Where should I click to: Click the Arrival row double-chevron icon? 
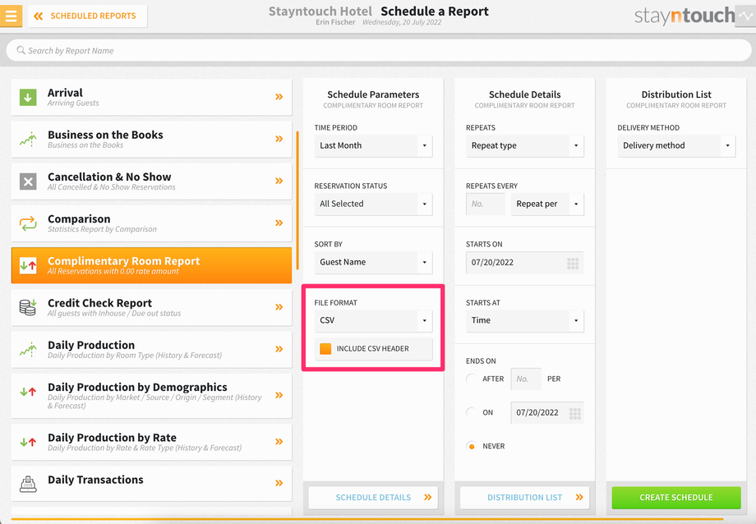(x=279, y=97)
